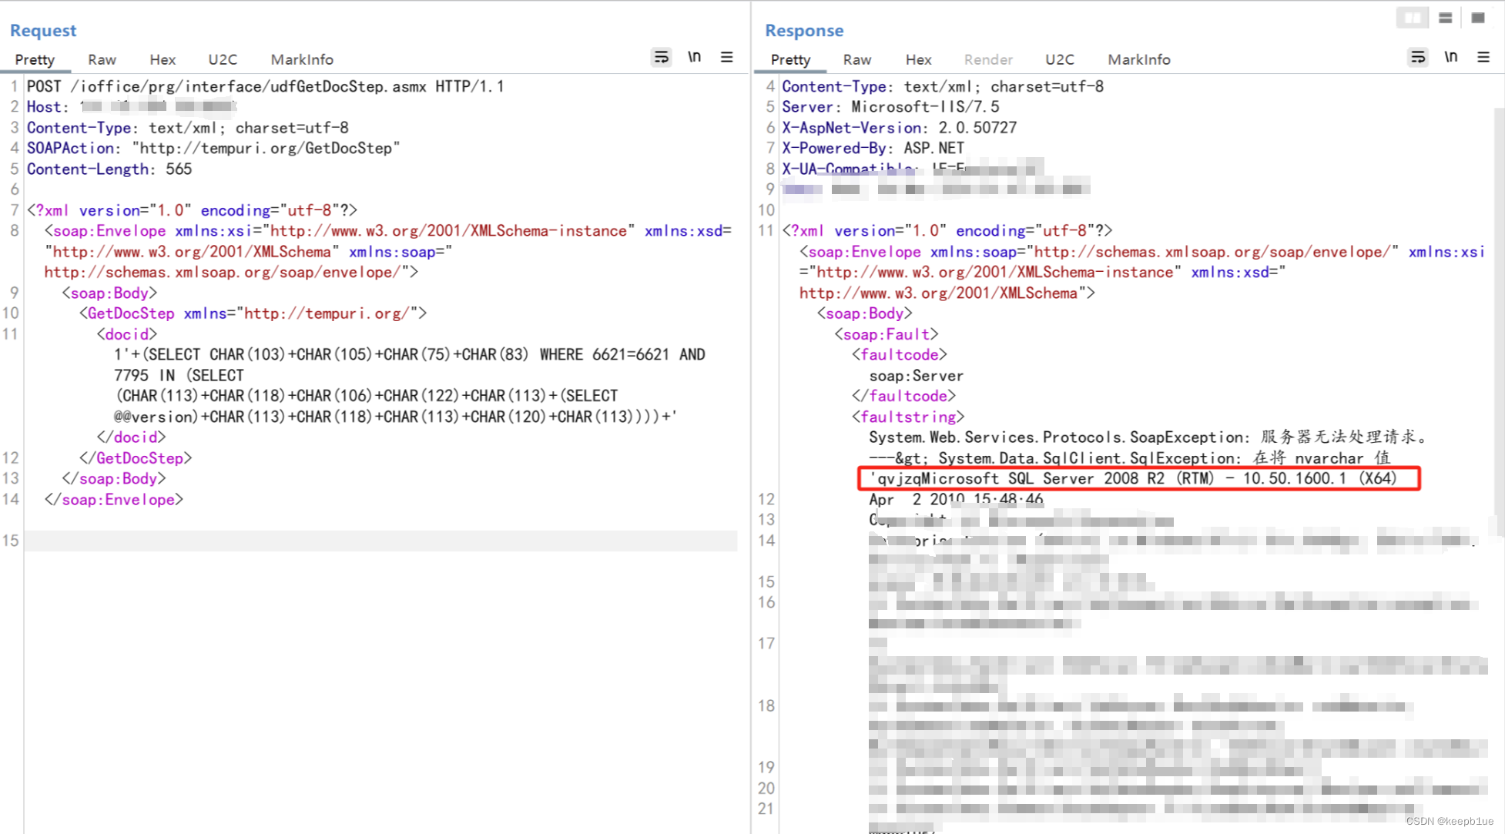Open the Raw tab in Response

pyautogui.click(x=856, y=59)
